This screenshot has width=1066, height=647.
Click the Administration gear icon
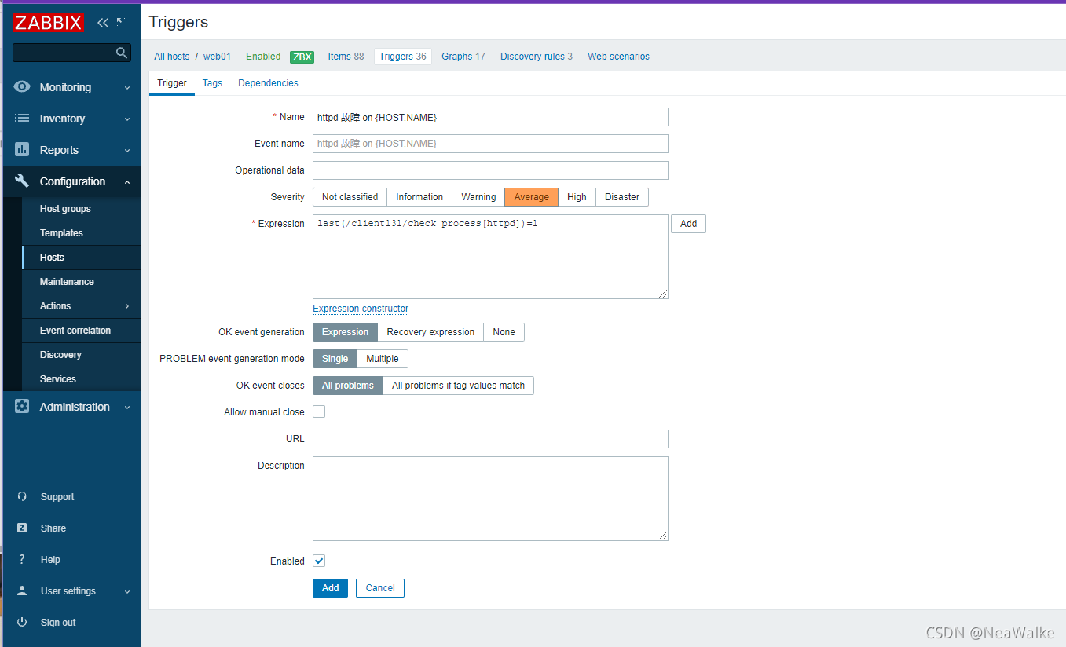click(22, 407)
